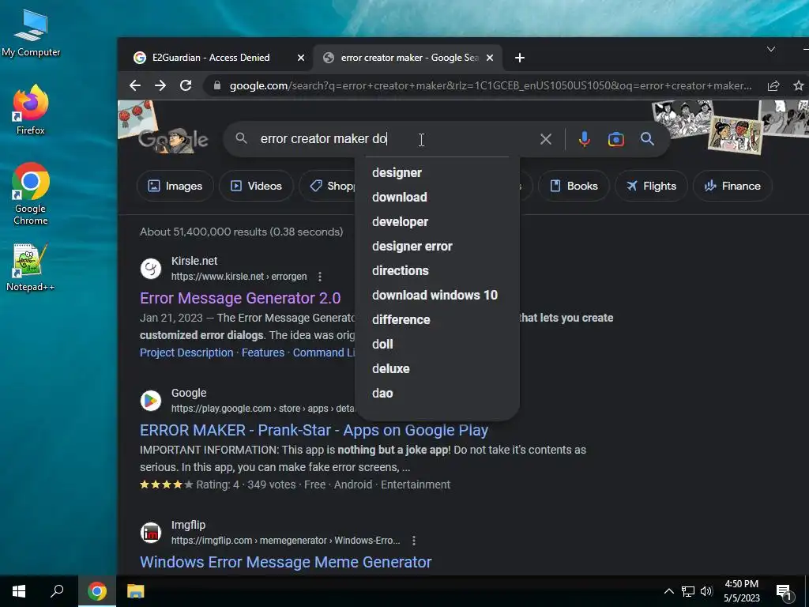Open File Explorer from the taskbar
809x607 pixels.
pyautogui.click(x=136, y=591)
